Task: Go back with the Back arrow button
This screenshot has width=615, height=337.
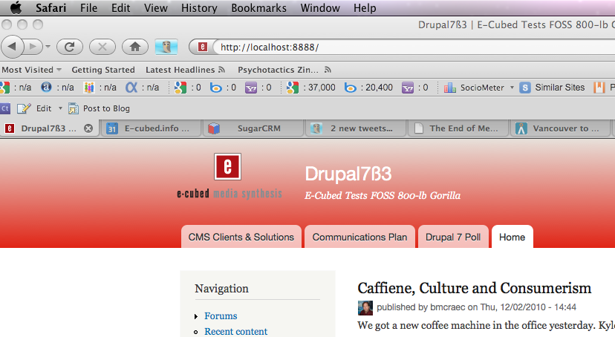Action: coord(12,47)
